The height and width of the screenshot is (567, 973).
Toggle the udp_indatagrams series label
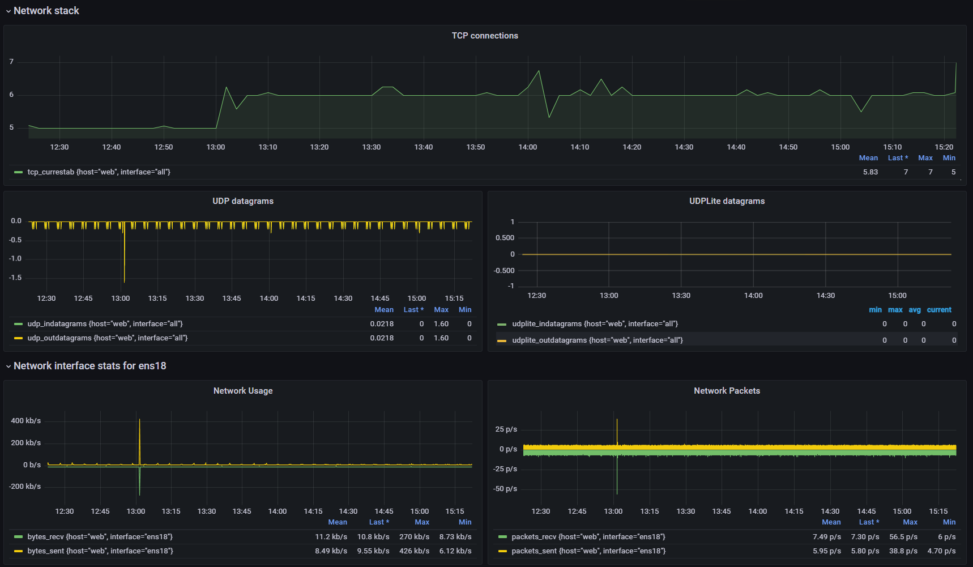click(x=105, y=324)
